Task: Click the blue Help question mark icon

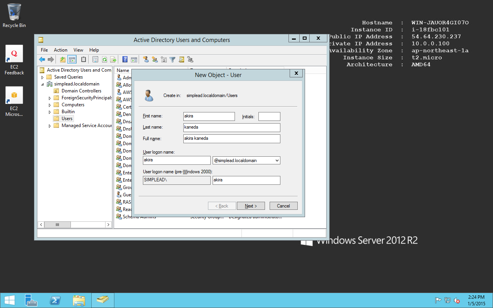Action: pos(125,59)
